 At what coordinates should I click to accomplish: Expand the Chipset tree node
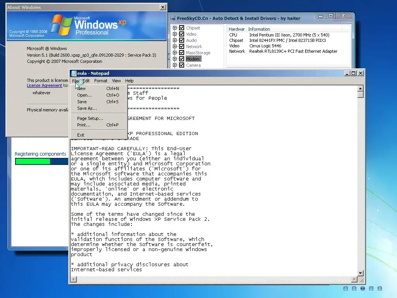(x=175, y=28)
